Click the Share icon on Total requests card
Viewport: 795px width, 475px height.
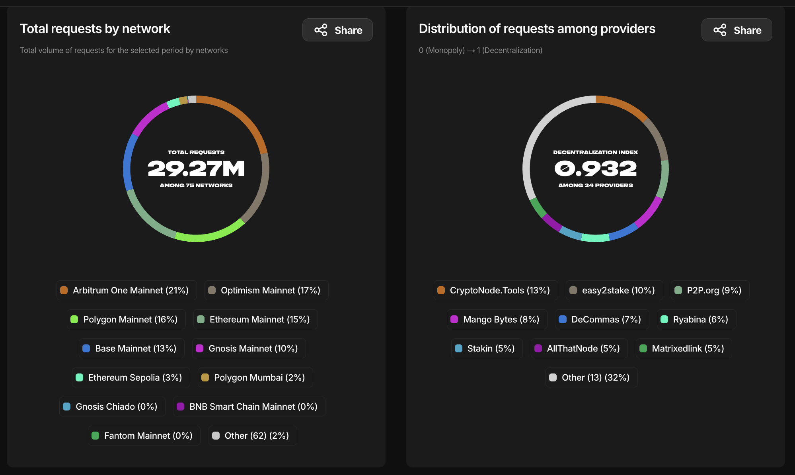coord(322,30)
